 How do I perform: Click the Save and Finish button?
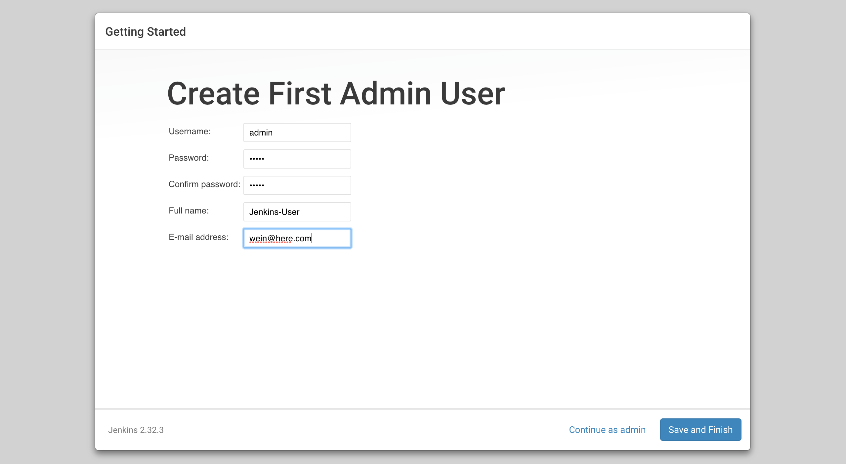[x=700, y=429]
